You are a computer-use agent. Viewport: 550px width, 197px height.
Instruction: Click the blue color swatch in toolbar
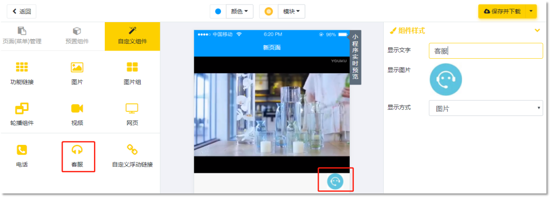click(218, 11)
